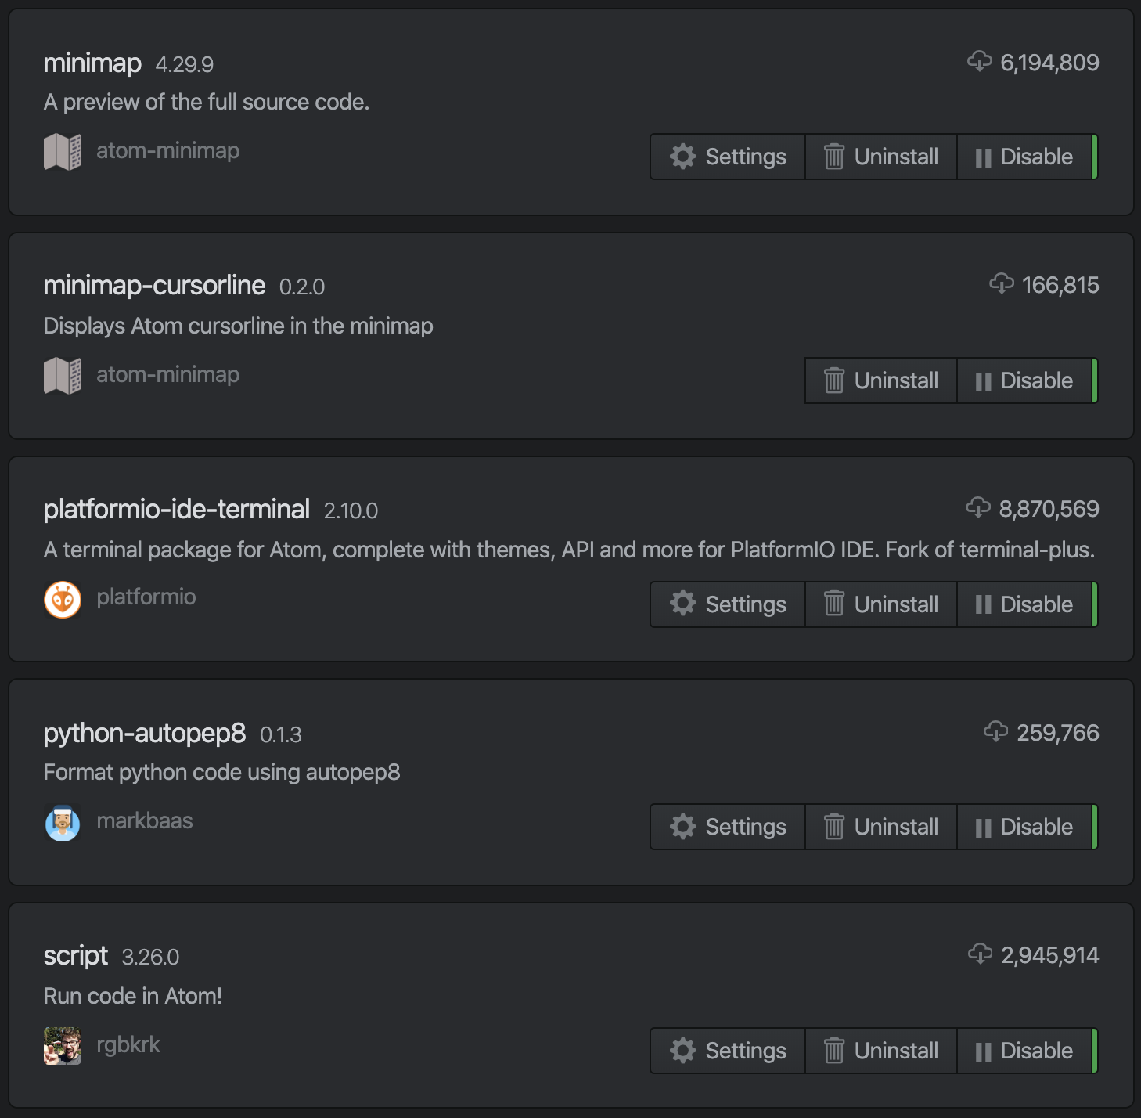Image resolution: width=1141 pixels, height=1118 pixels.
Task: Click the platformio orange logo icon
Action: click(63, 597)
